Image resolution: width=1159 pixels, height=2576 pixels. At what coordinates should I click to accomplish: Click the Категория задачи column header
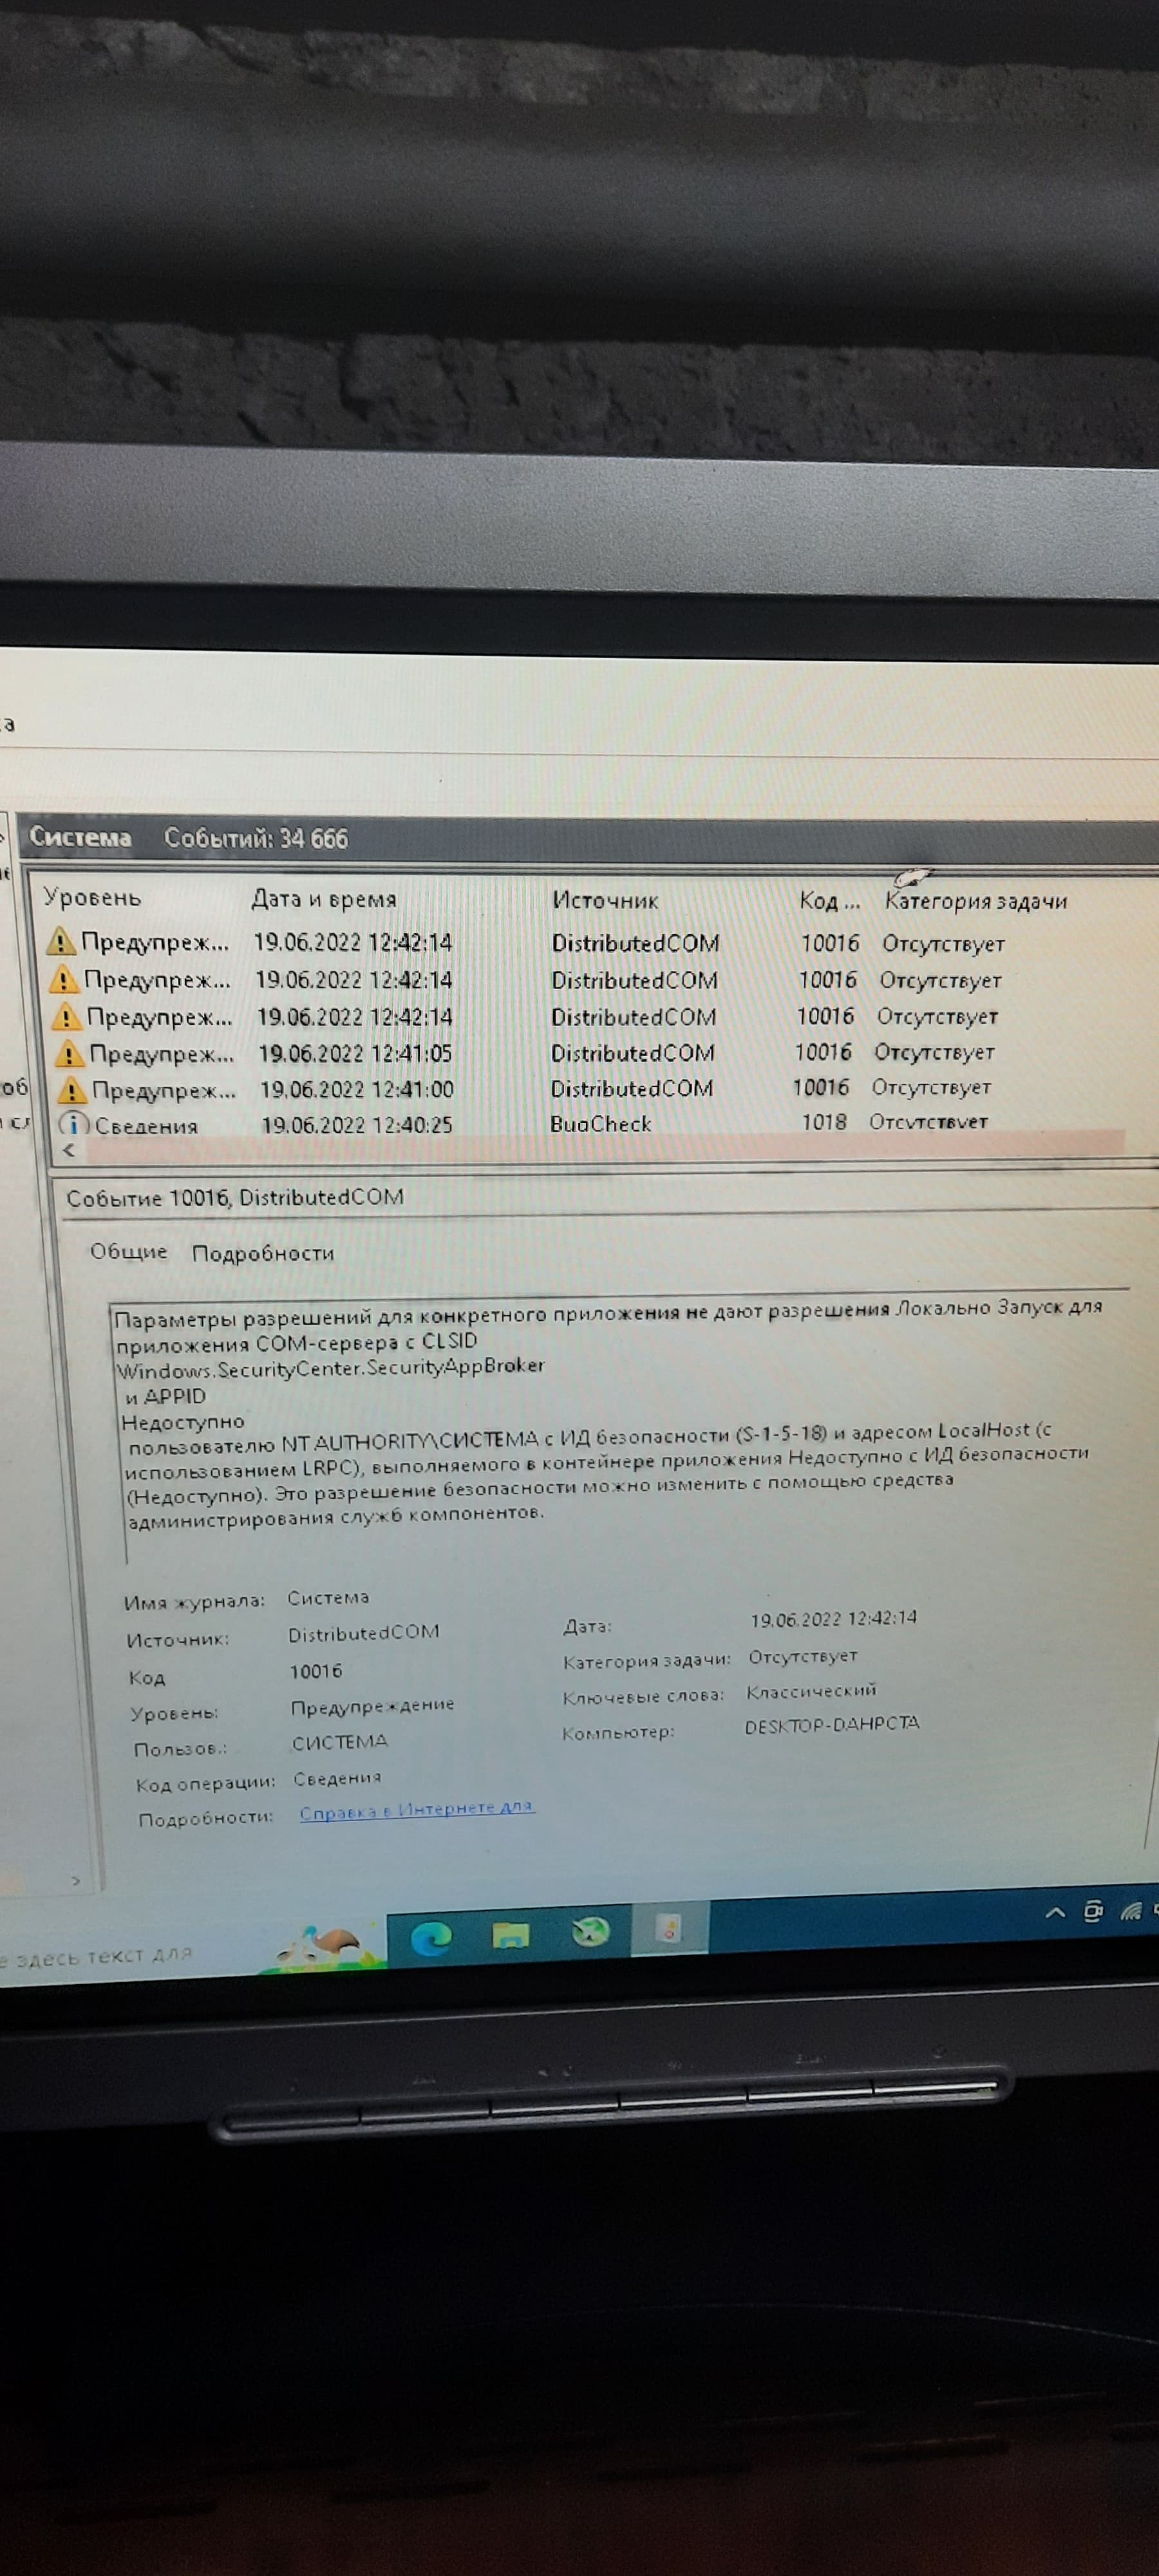click(x=975, y=901)
